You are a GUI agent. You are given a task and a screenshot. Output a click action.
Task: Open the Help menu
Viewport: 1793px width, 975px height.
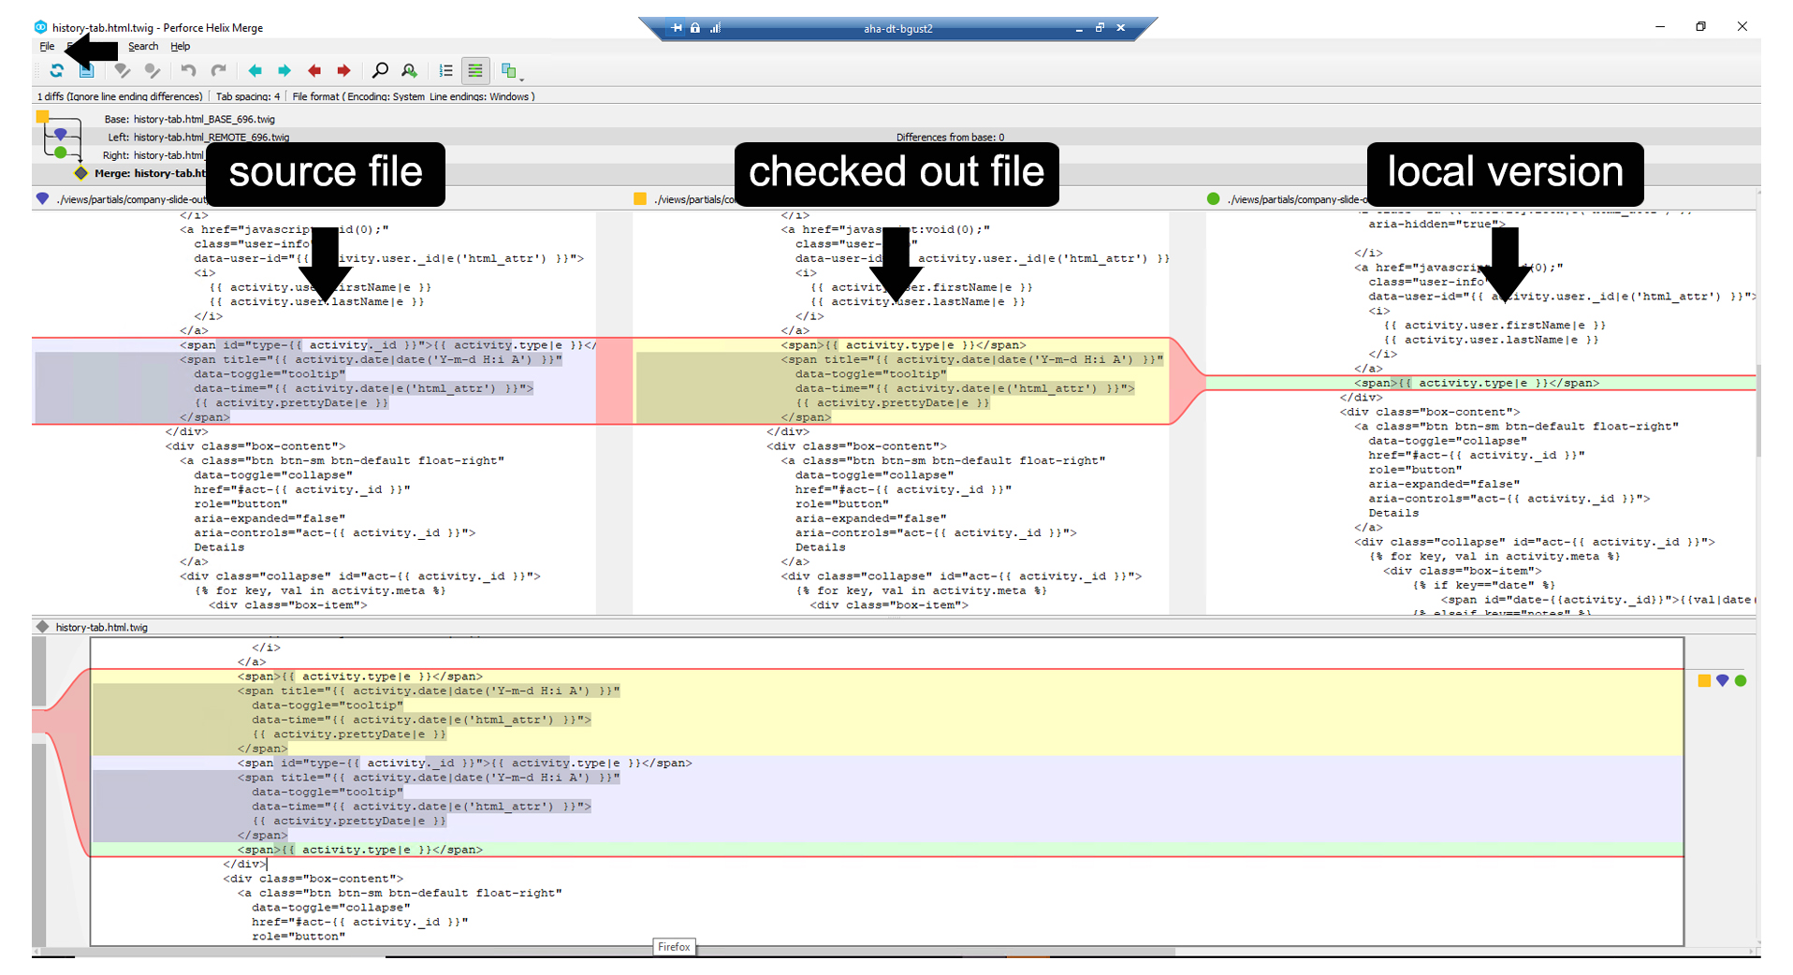(180, 46)
